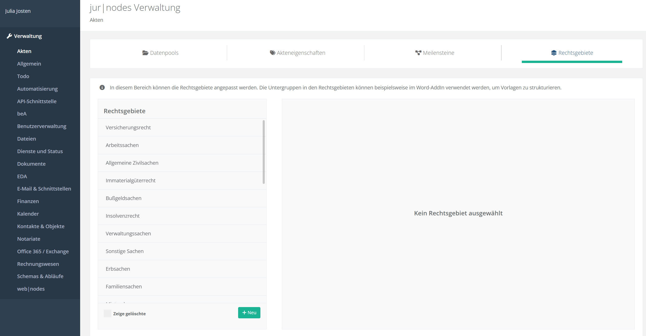Open Office 365 / Exchange settings

(x=43, y=251)
